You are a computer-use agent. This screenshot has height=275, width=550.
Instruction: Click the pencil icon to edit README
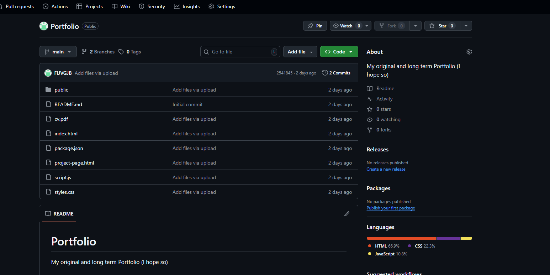(x=347, y=214)
